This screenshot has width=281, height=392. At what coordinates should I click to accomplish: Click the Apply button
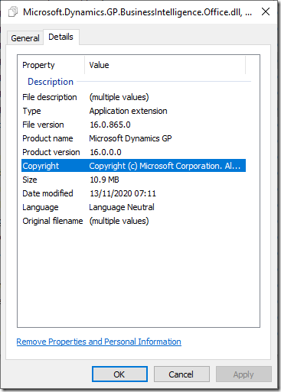(243, 374)
